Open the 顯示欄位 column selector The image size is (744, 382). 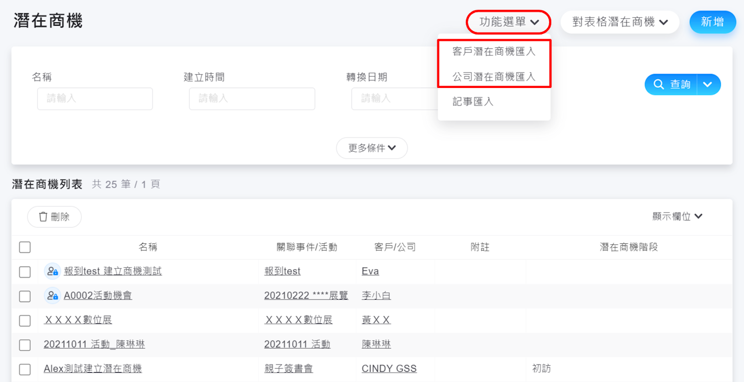pos(677,216)
